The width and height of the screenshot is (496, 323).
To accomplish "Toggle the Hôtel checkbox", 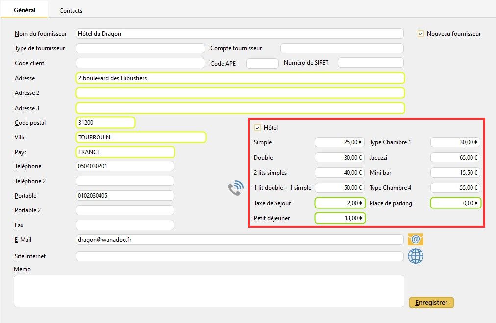I will [257, 128].
